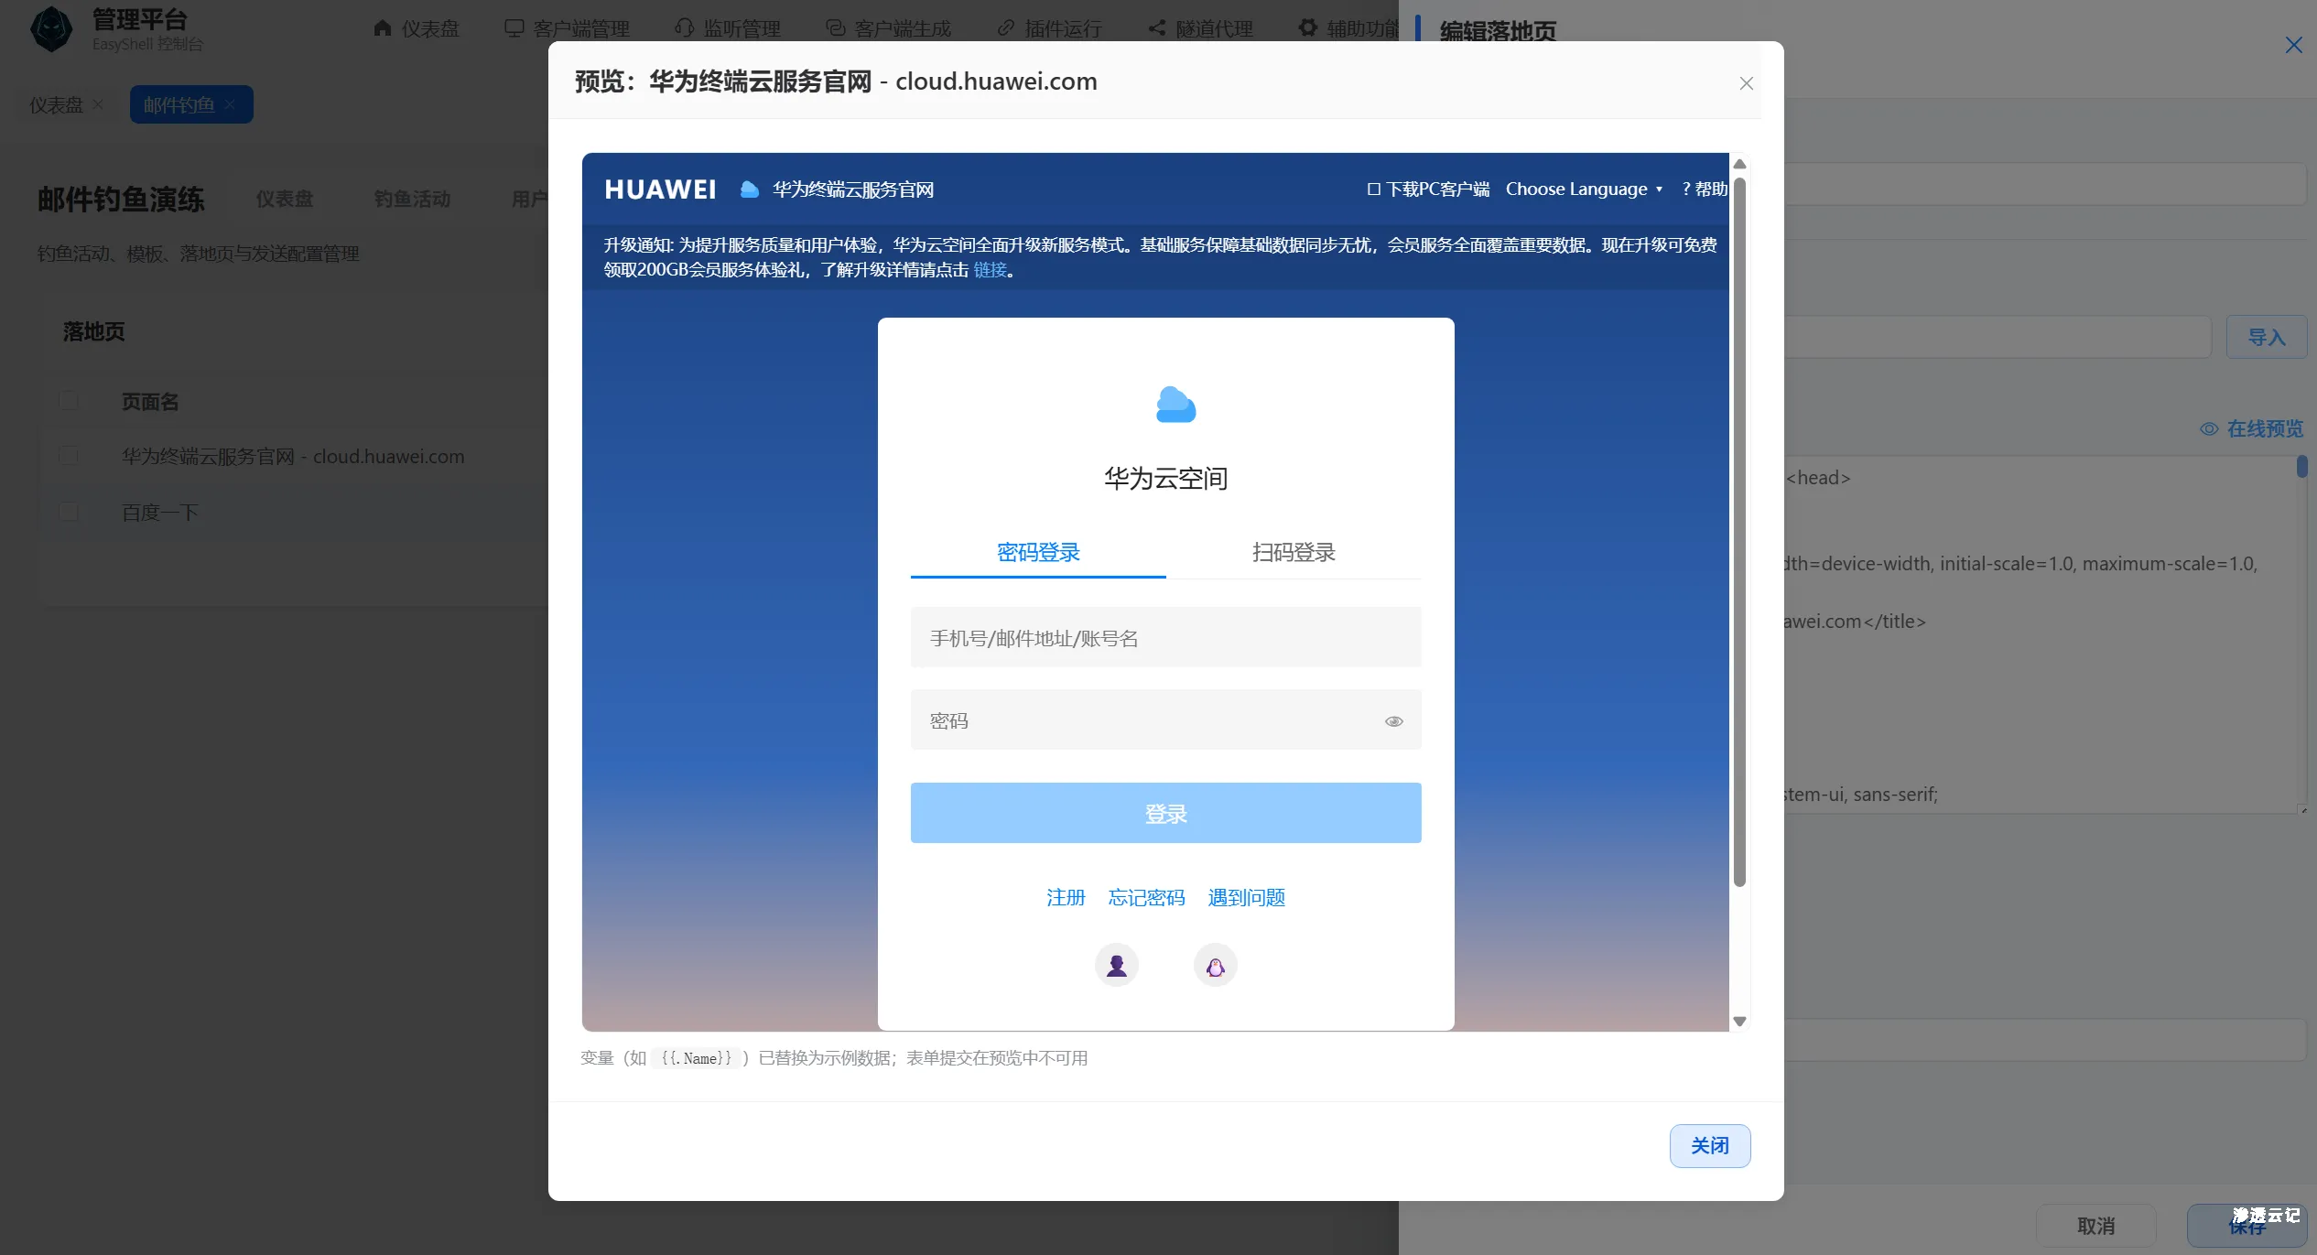Screen dimensions: 2317x1255
Task: Check the 百度一下 row checkbox
Action: 69,511
